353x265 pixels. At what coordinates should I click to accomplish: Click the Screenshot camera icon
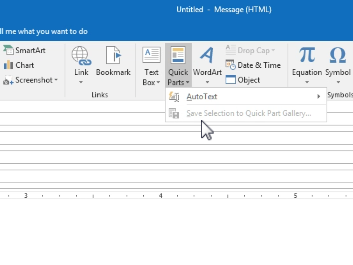tap(8, 80)
